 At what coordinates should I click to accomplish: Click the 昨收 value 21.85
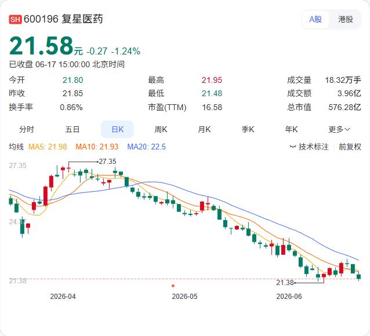click(72, 93)
